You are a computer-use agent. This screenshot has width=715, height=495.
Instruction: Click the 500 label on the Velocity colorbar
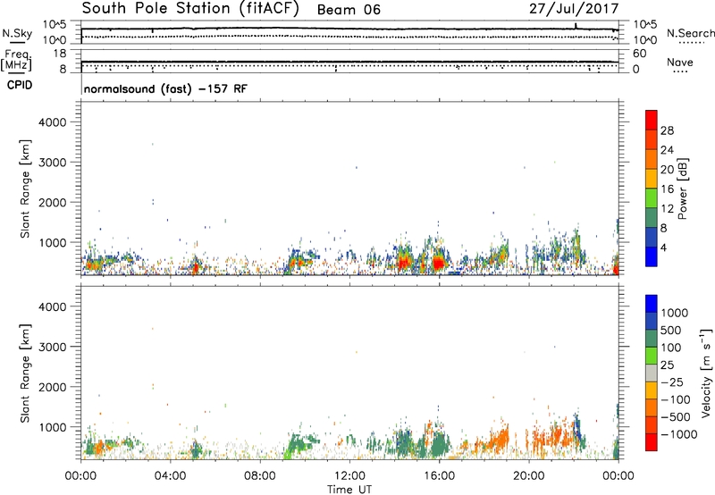(x=671, y=330)
